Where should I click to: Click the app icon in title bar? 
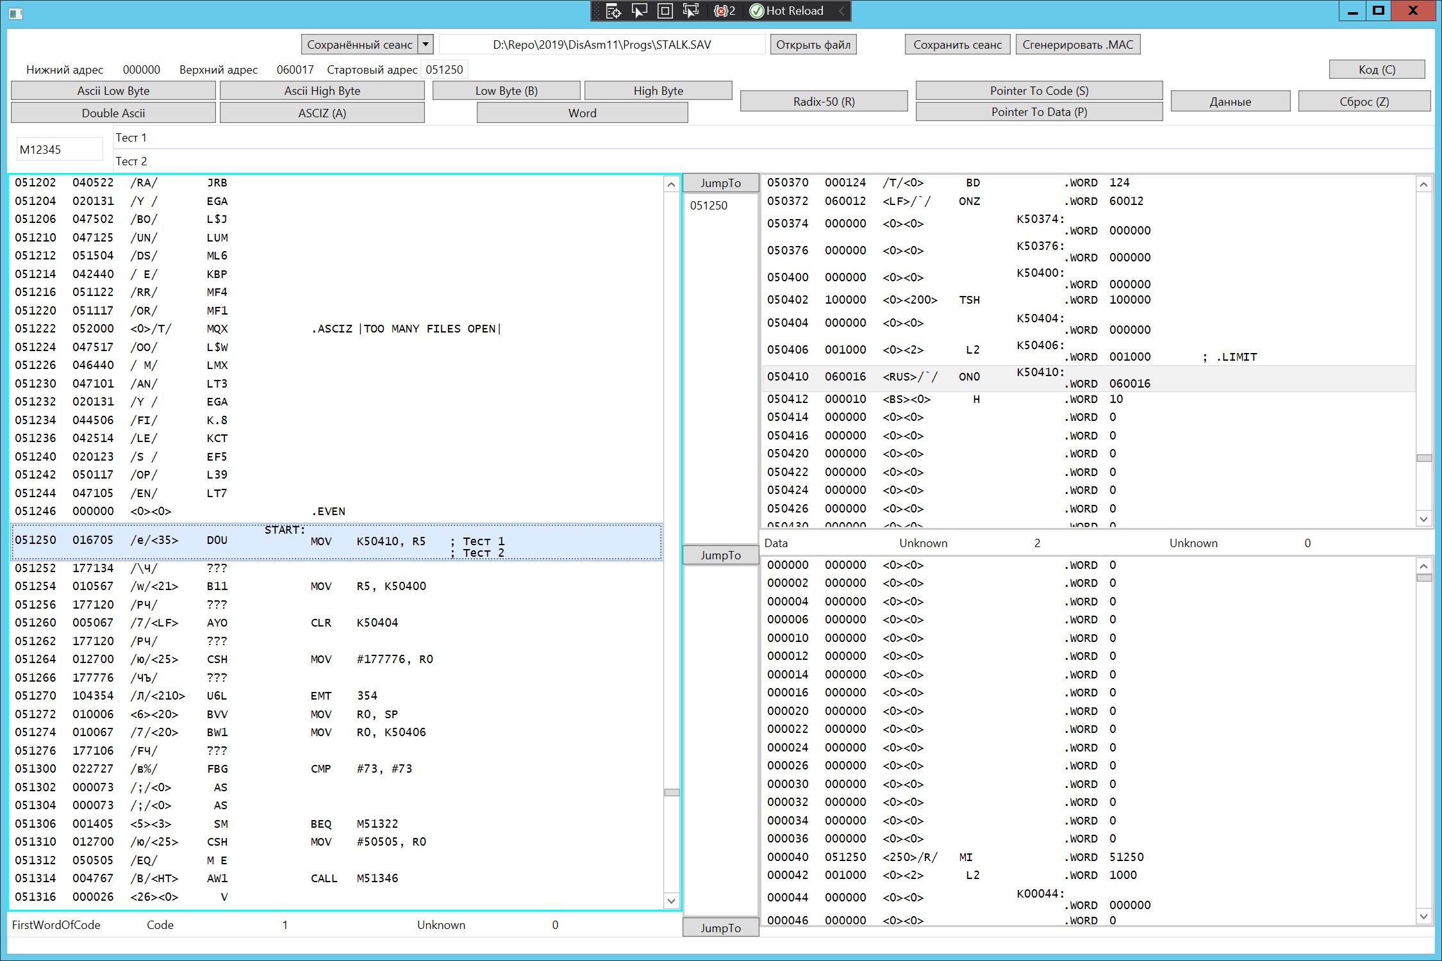(16, 13)
